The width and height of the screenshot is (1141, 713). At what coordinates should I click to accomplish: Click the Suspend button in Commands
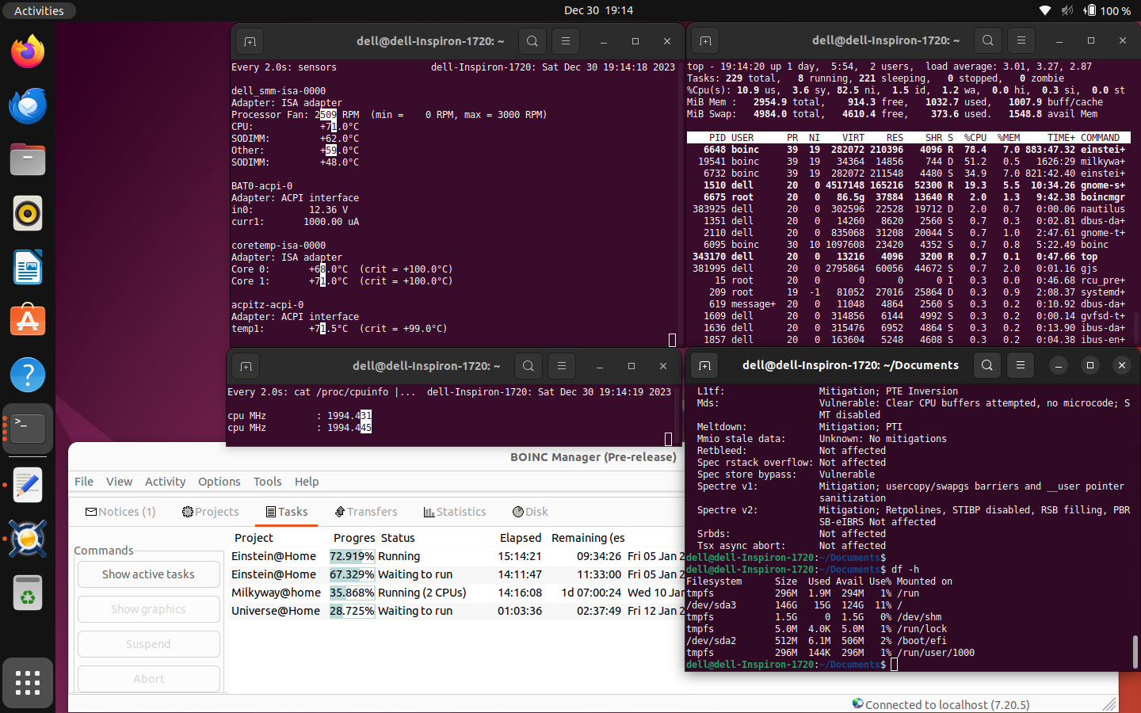pos(148,644)
